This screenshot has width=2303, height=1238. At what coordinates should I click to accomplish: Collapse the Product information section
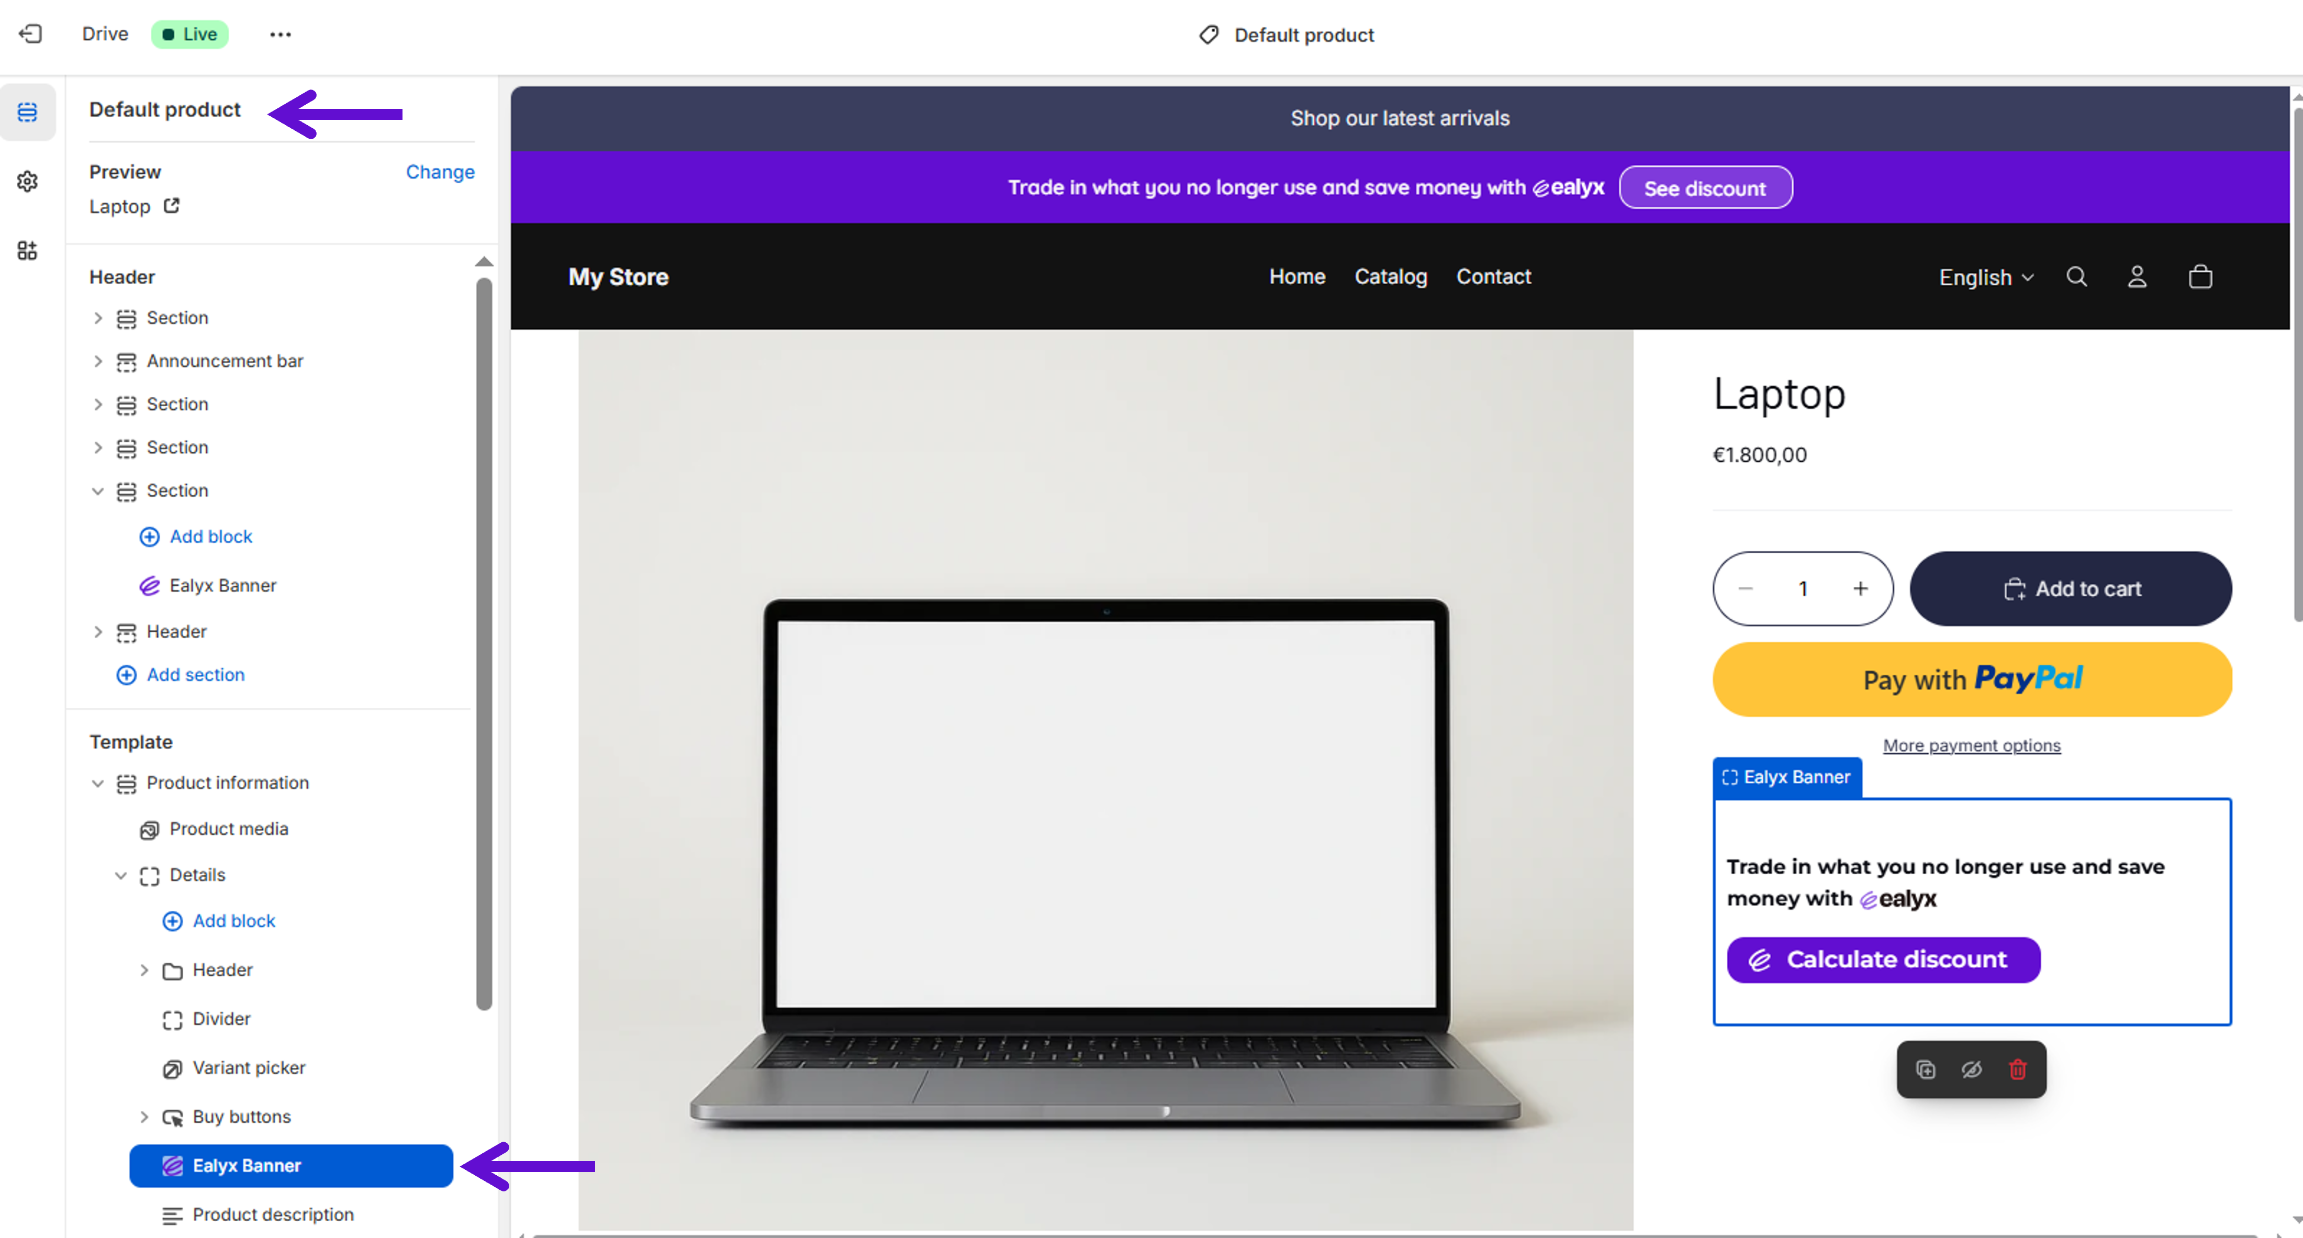click(97, 783)
